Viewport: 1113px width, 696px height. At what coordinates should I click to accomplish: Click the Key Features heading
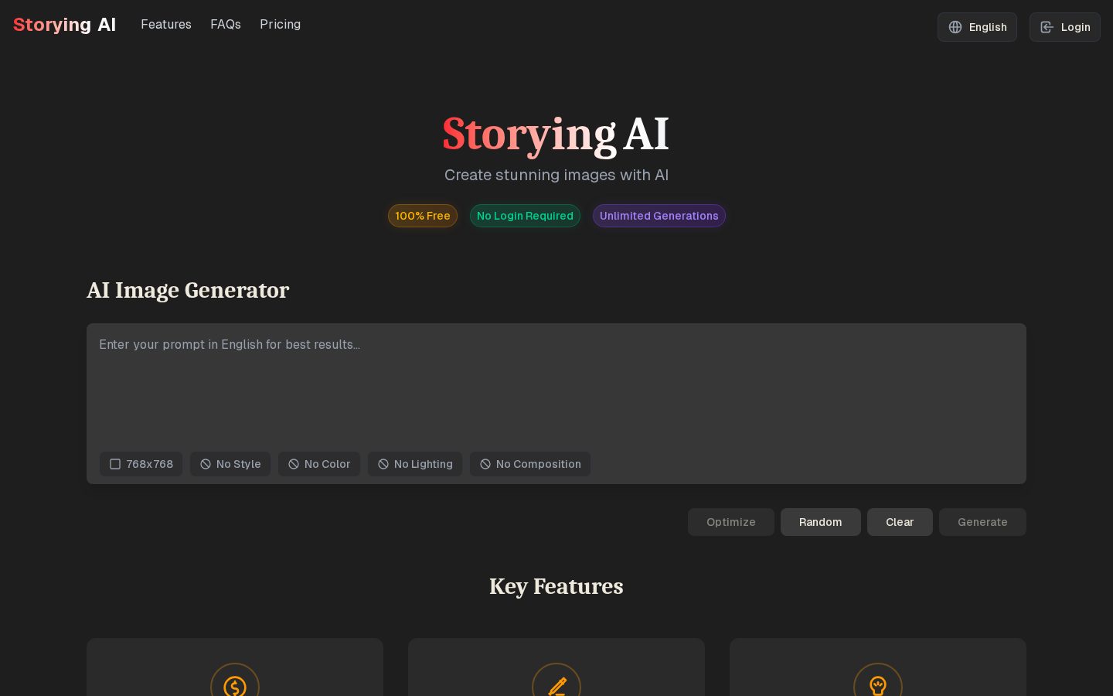click(556, 586)
